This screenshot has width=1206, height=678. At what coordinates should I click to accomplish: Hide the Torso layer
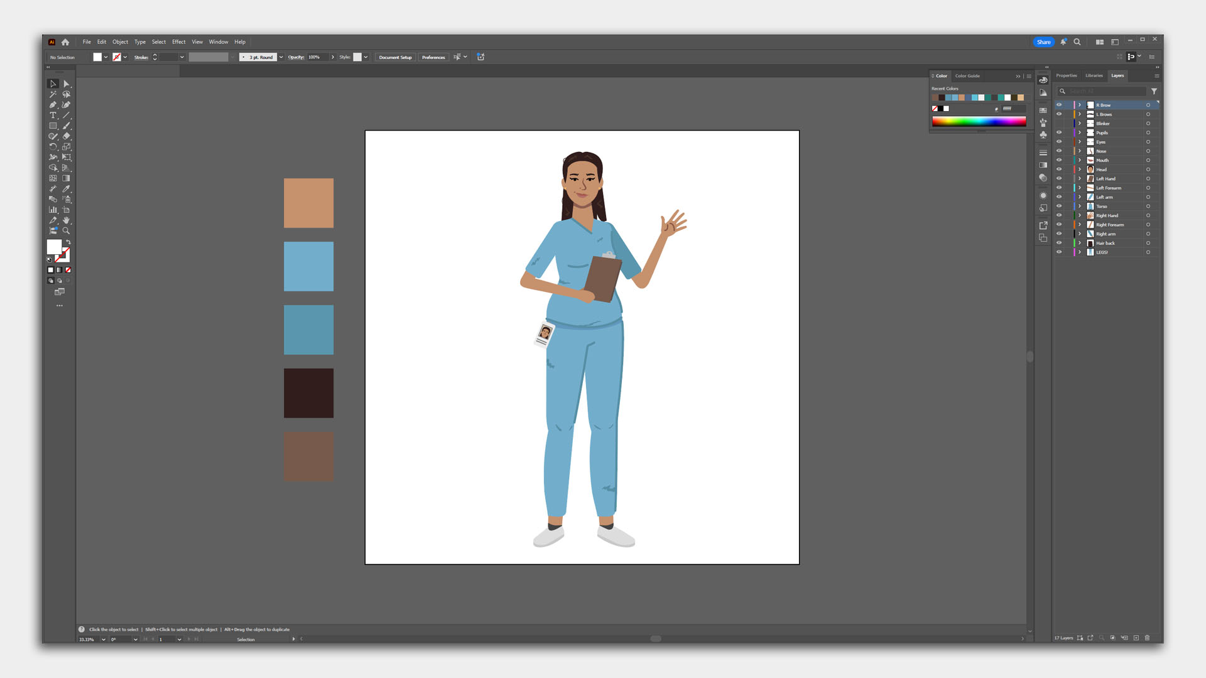1059,206
